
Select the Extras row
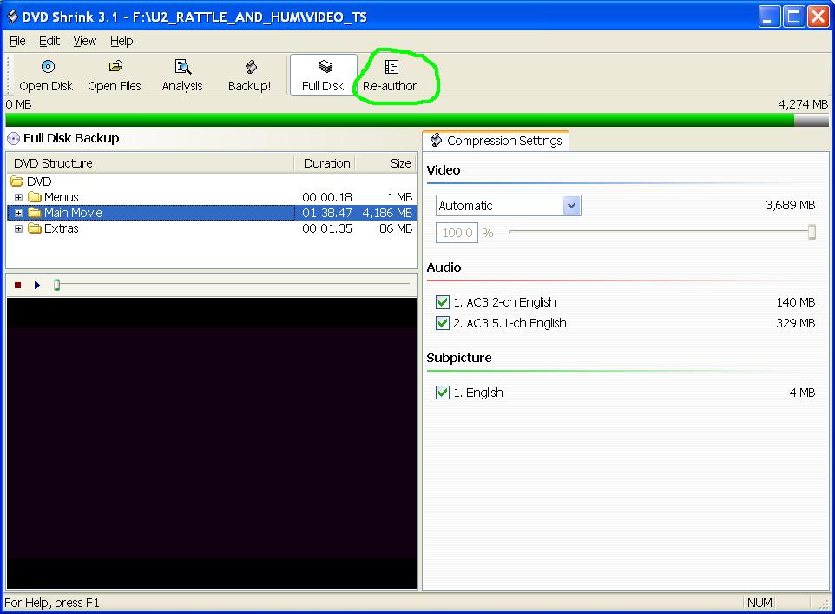(212, 228)
